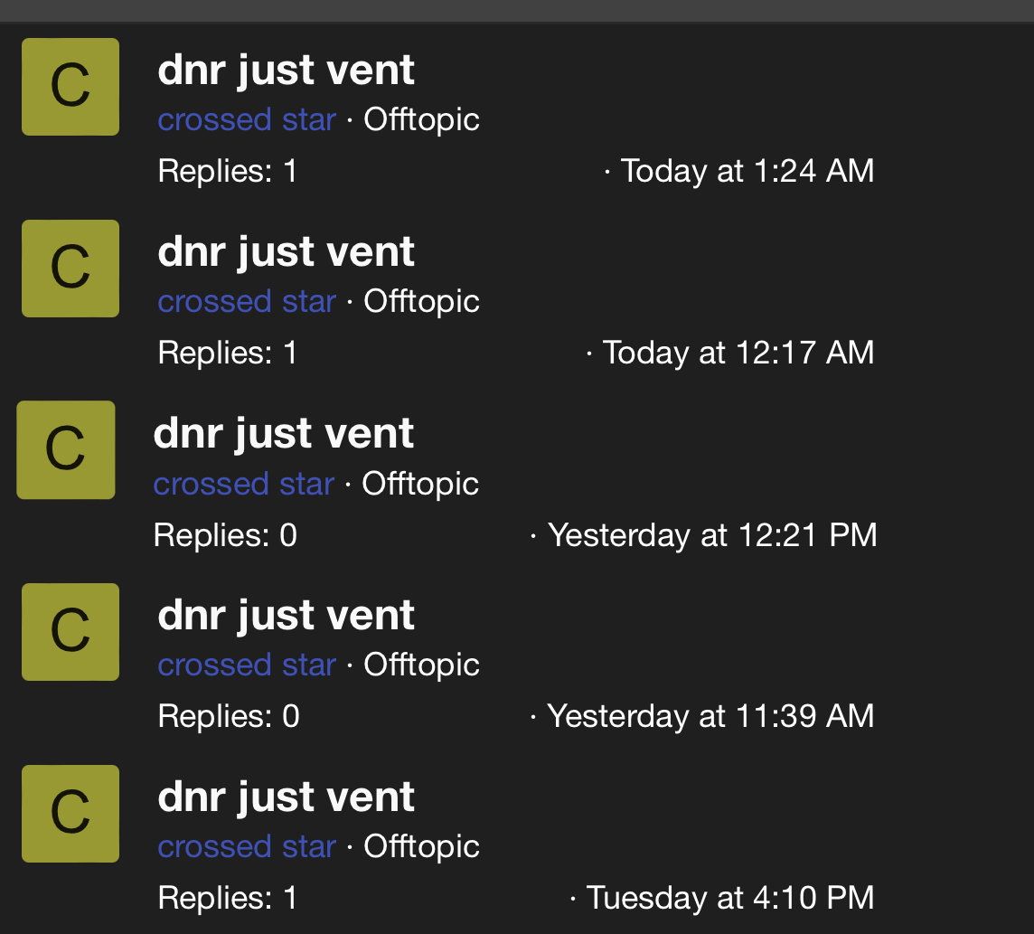Click 'crossed star' author in 12:17 AM thread
1034x934 pixels.
248,302
